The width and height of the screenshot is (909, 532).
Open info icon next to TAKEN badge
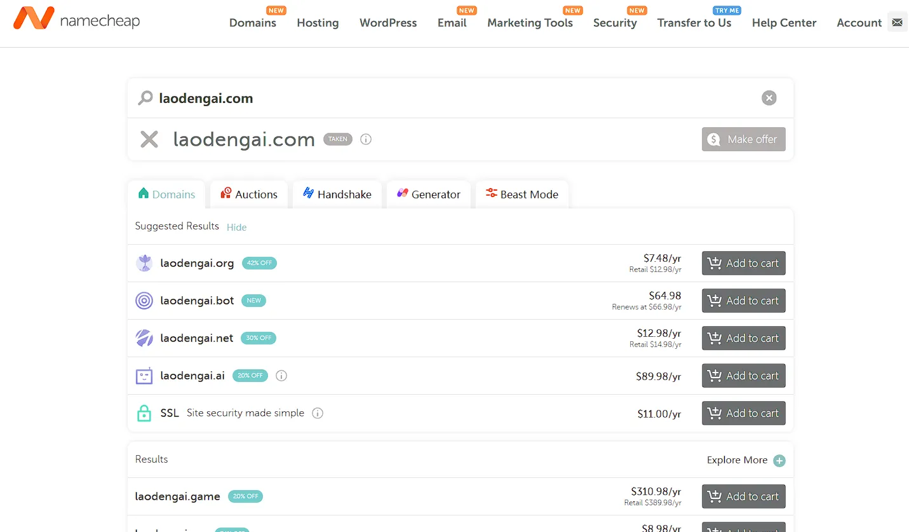pyautogui.click(x=366, y=139)
